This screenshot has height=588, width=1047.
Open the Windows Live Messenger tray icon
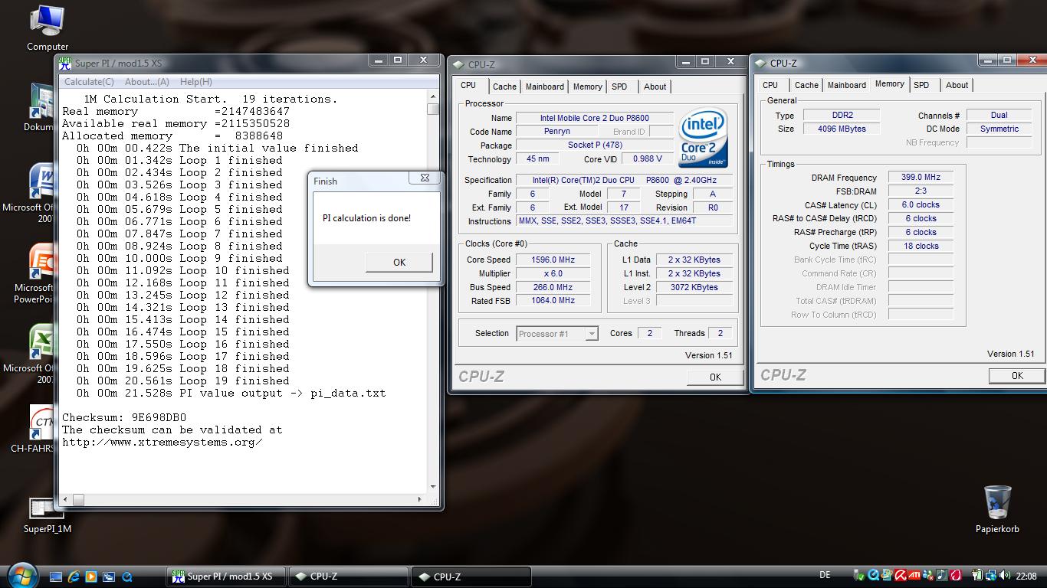[929, 576]
